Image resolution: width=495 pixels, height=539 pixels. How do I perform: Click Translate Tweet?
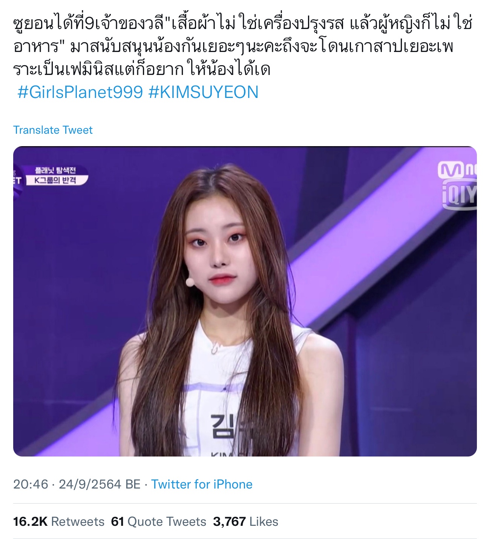53,130
